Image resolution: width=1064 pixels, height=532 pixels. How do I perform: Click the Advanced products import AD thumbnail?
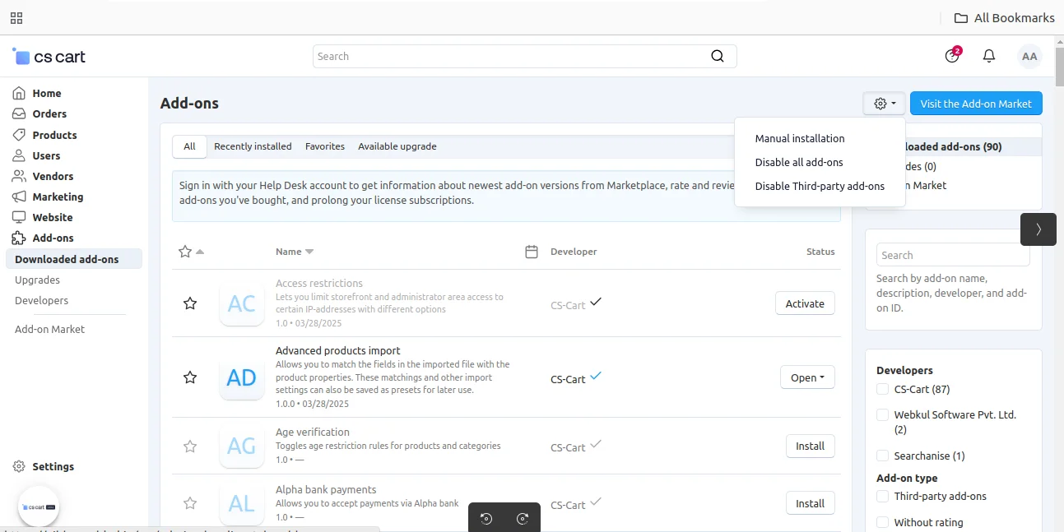241,377
